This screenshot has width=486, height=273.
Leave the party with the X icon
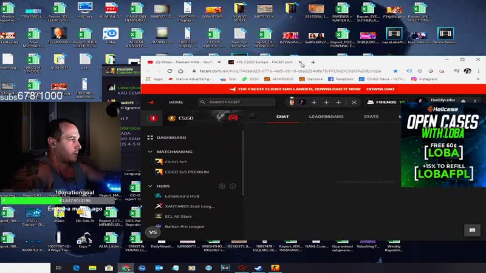tap(354, 102)
